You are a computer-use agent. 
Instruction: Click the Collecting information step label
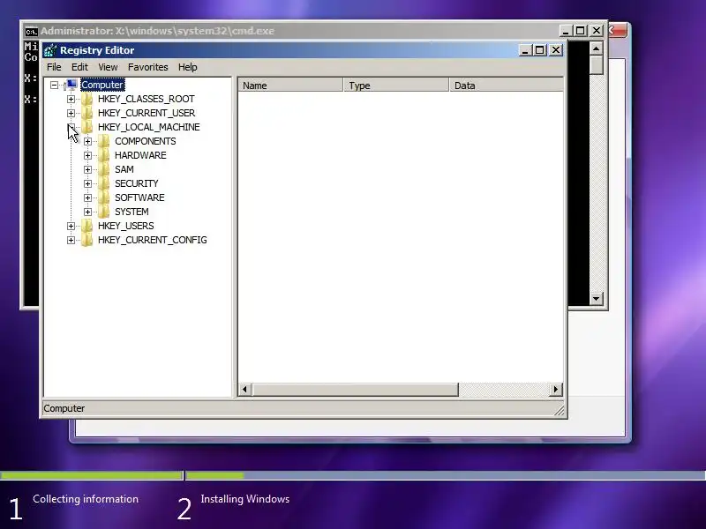tap(86, 499)
